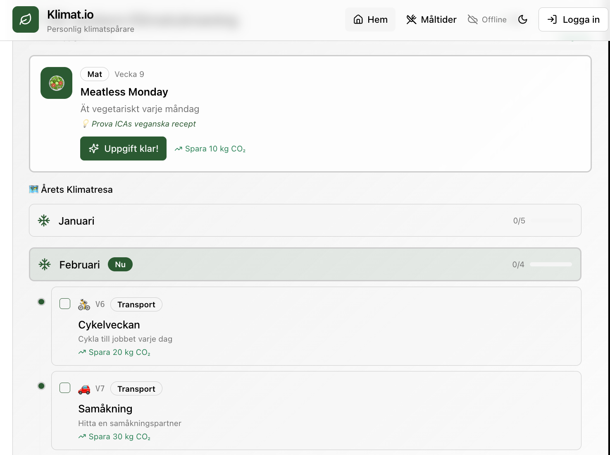Toggle dark mode with the moon icon

click(x=522, y=19)
